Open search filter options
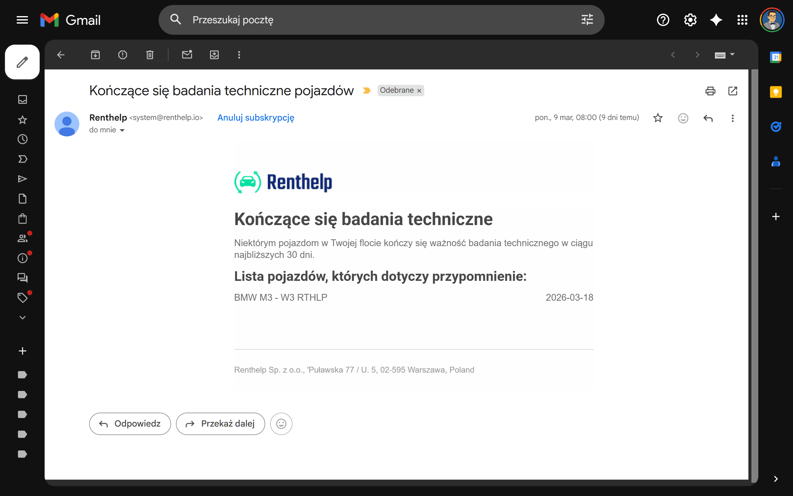The height and width of the screenshot is (496, 793). pos(587,20)
